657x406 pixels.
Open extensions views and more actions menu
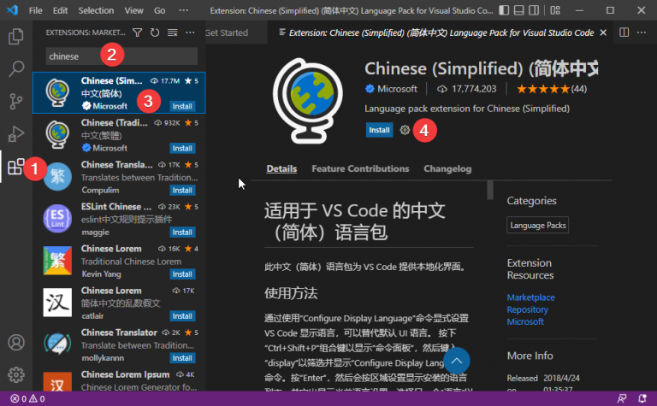pos(190,32)
